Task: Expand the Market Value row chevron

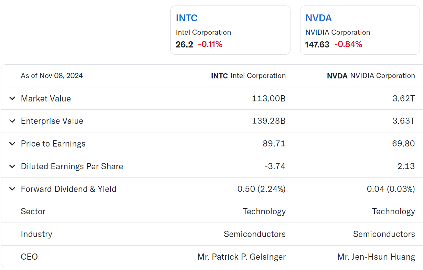Action: pos(12,98)
